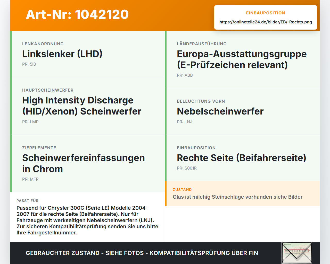Select Scheinwerfereinfassungen in Chrom entry
This screenshot has height=264, width=330.
coord(88,163)
